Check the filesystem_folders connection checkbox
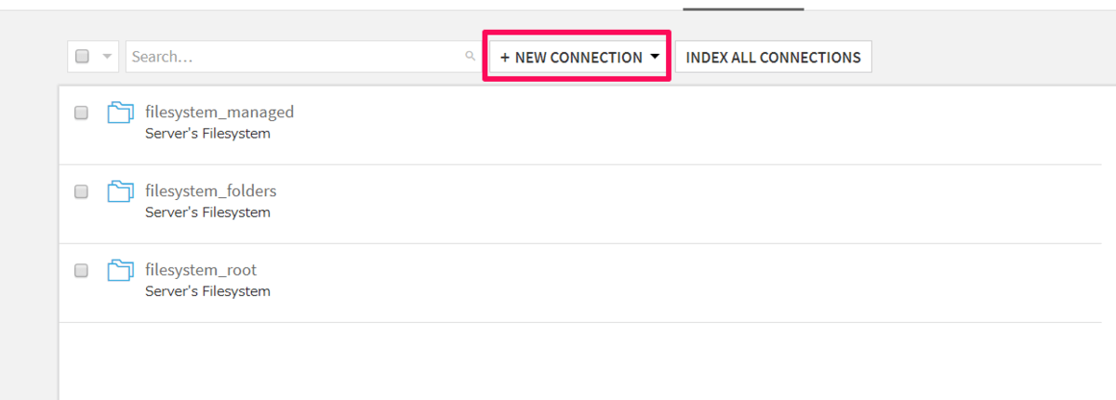The height and width of the screenshot is (400, 1116). click(81, 192)
